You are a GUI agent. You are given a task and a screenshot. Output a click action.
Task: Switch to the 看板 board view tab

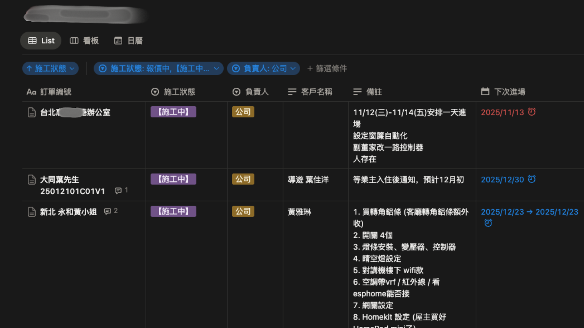[84, 41]
